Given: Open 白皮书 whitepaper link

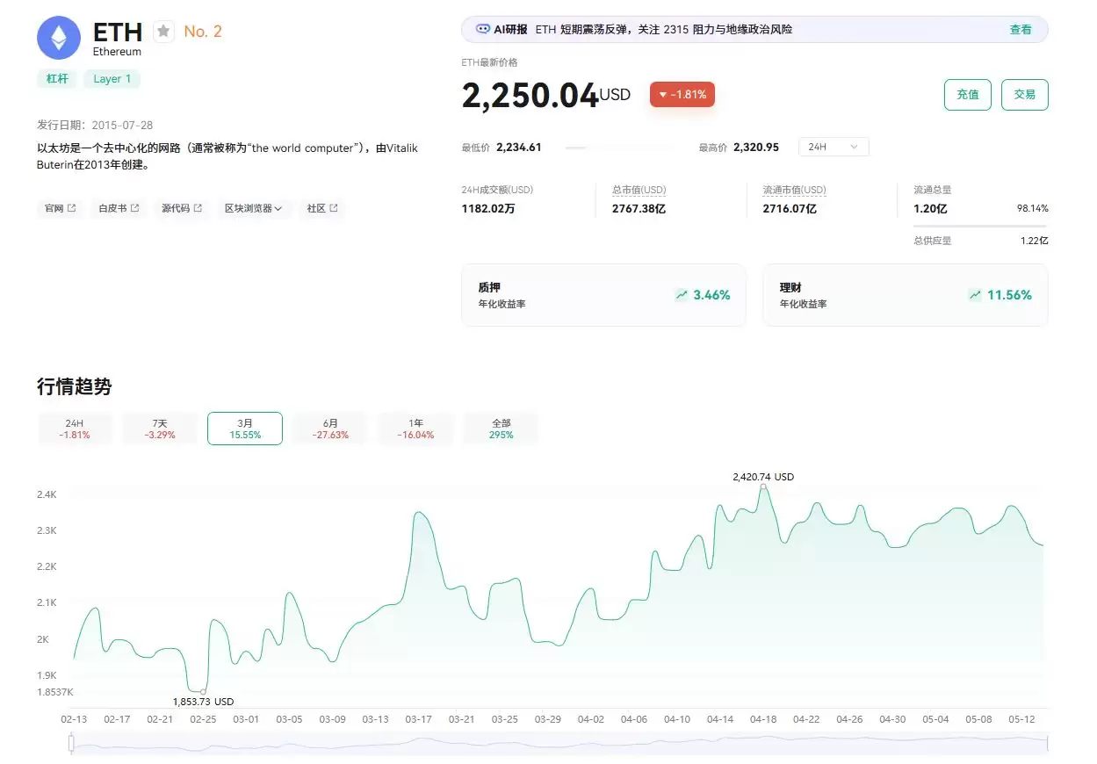Looking at the screenshot, I should tap(119, 208).
